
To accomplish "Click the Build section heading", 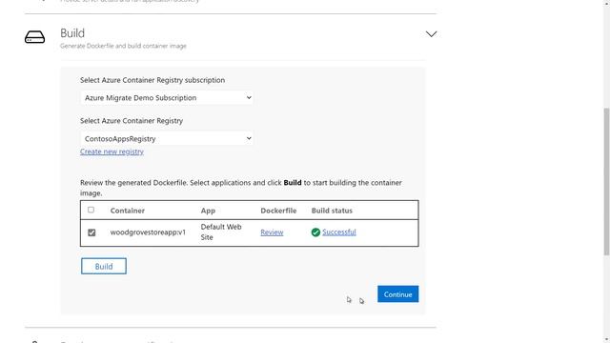I will pos(72,33).
